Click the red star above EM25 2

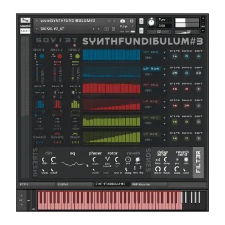57,45
